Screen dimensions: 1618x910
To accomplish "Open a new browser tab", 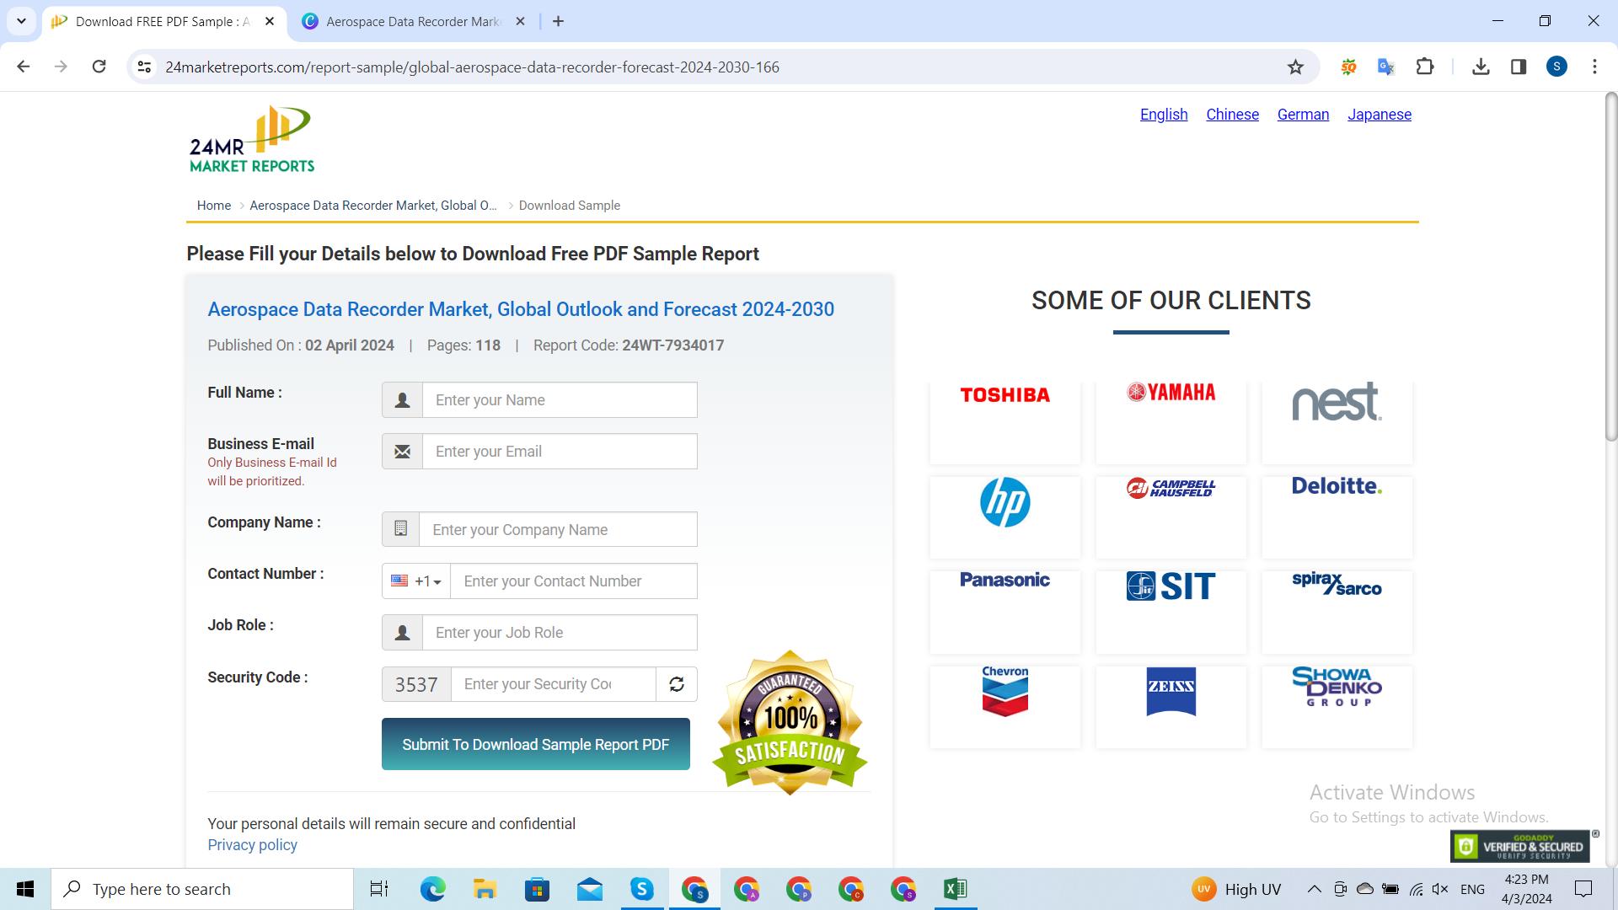I will (558, 21).
